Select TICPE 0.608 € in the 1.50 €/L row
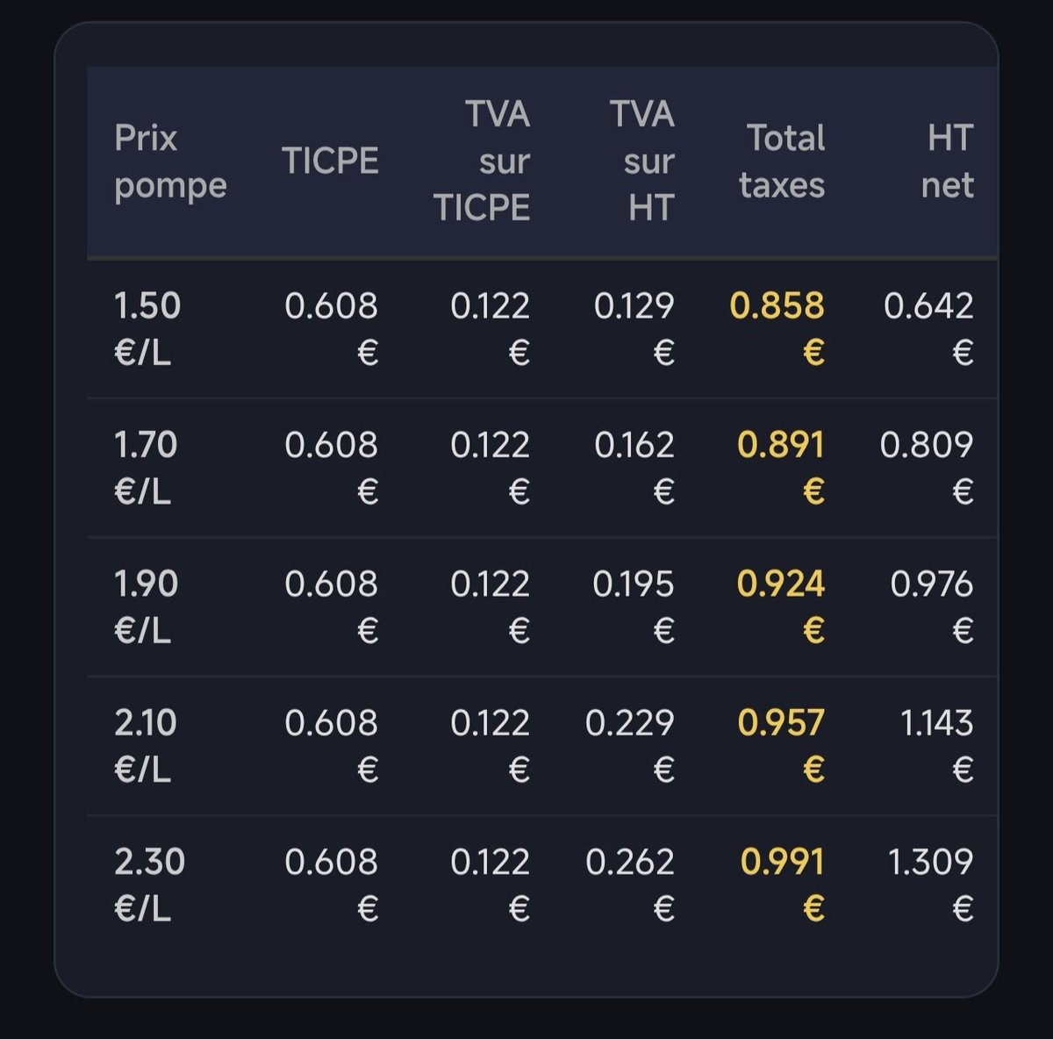The image size is (1053, 1039). pyautogui.click(x=332, y=329)
